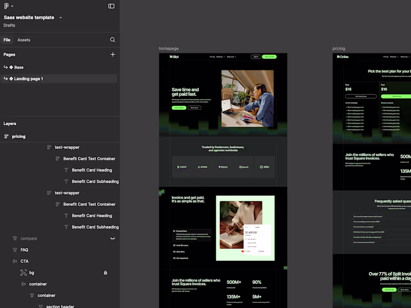
Task: Select first Benefit Card Text Container layer
Action: click(x=89, y=159)
